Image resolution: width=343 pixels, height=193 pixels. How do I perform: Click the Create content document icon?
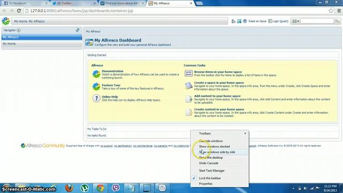click(189, 112)
